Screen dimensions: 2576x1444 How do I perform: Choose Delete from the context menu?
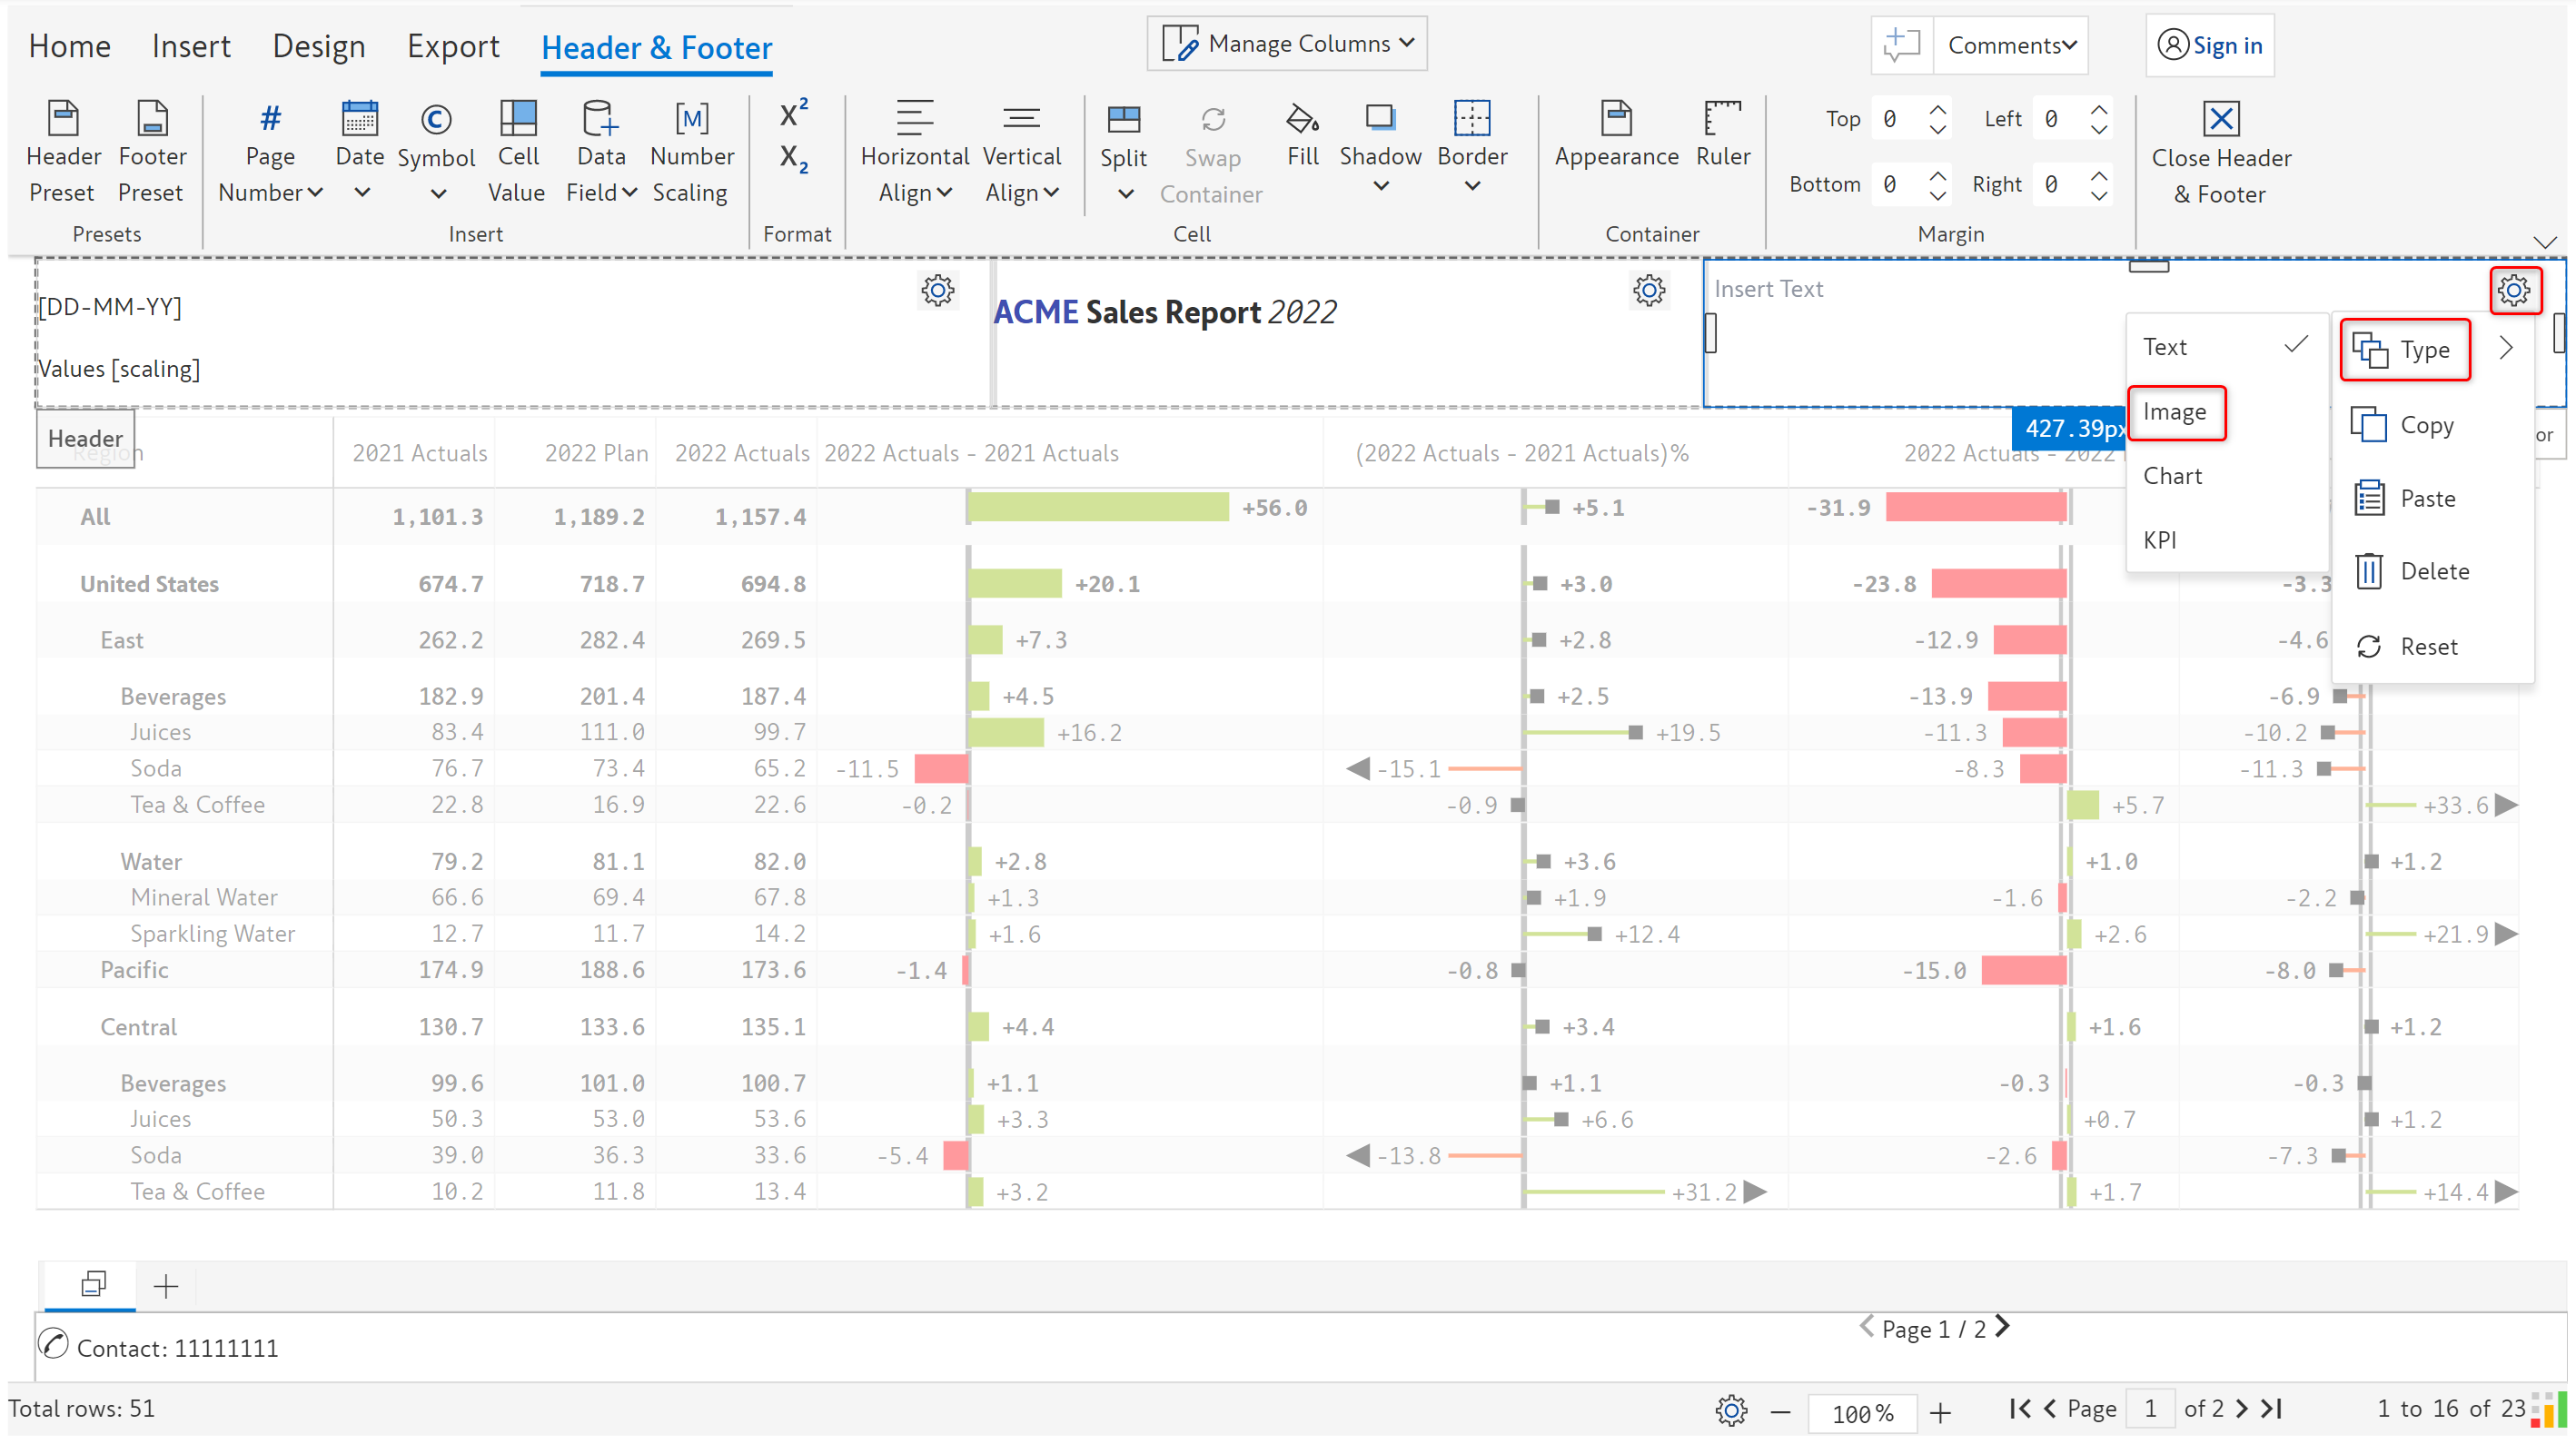click(x=2433, y=571)
